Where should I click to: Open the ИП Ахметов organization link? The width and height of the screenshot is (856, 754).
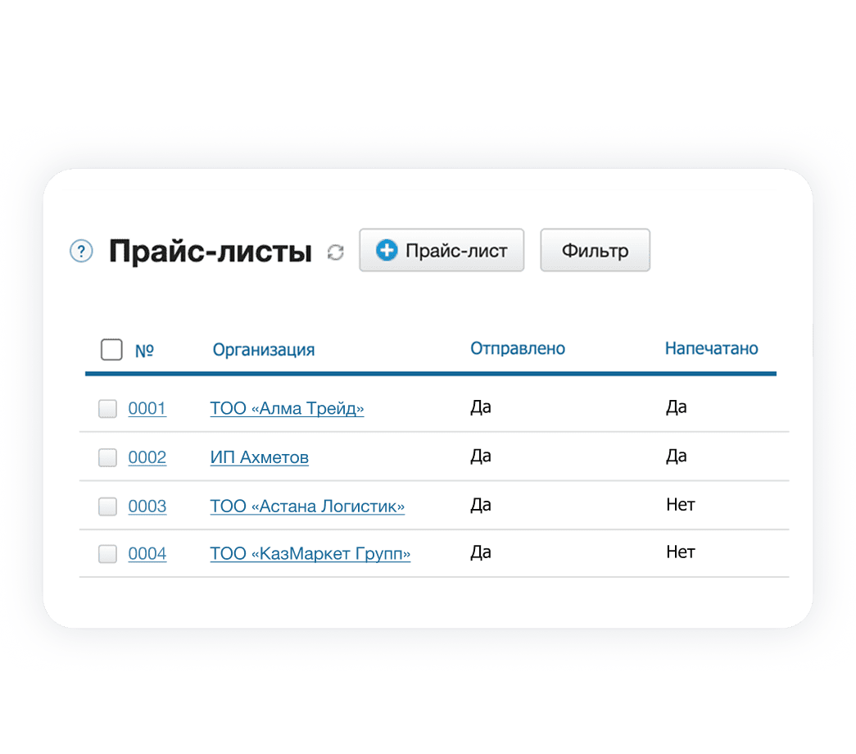click(x=260, y=456)
